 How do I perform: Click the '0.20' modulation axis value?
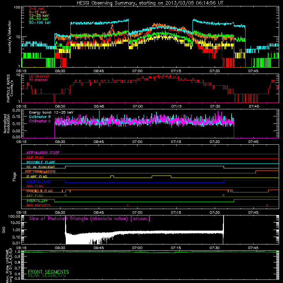coord(16,110)
